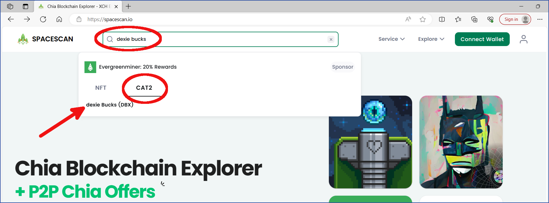Open dexie Bucks (DBX) search result

[110, 105]
